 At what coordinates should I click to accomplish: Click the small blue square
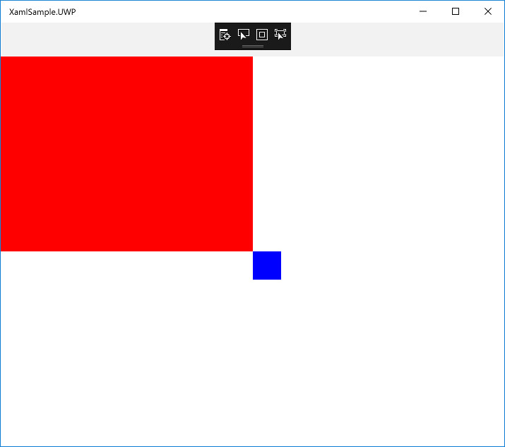click(267, 266)
